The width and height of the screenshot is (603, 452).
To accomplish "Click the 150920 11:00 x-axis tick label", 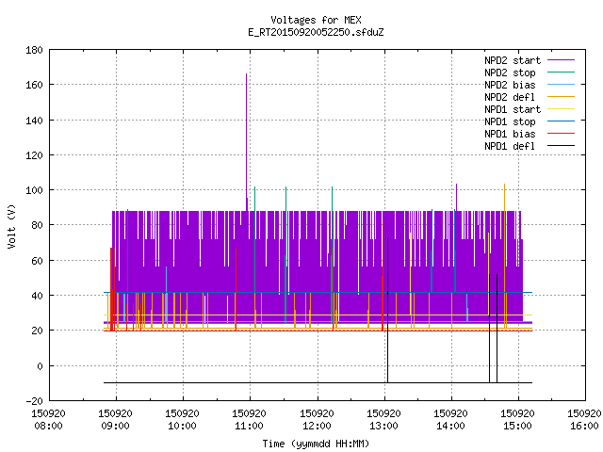I will tap(249, 420).
